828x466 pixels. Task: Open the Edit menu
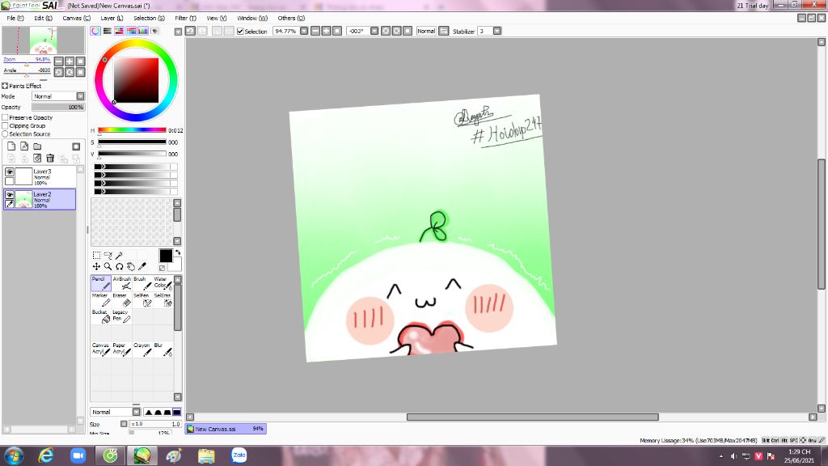click(x=44, y=18)
